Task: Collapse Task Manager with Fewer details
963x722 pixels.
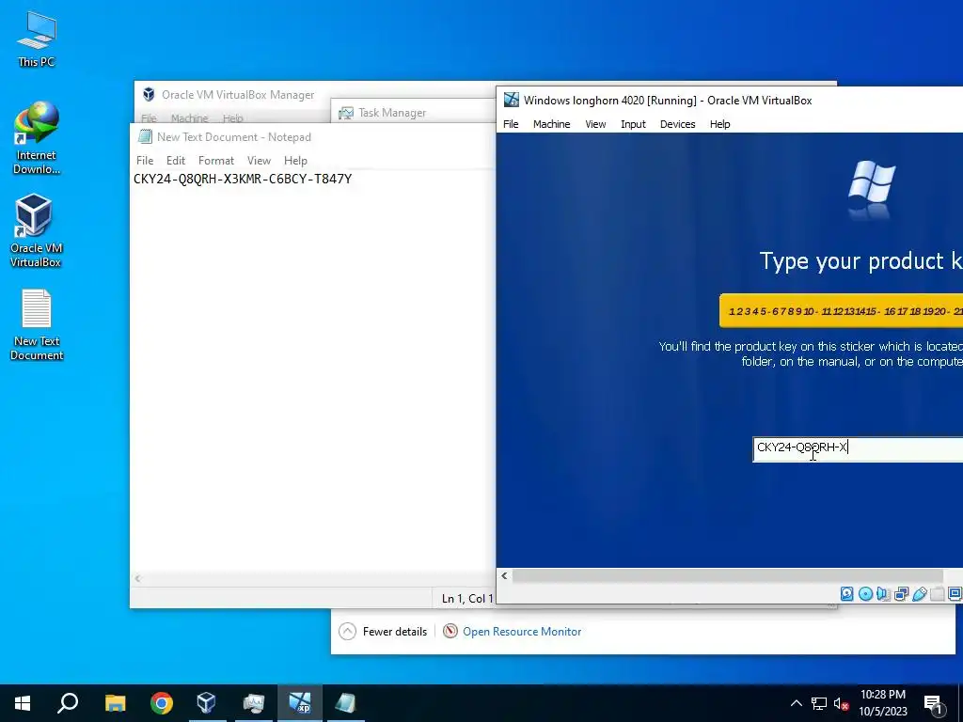Action: (x=382, y=631)
